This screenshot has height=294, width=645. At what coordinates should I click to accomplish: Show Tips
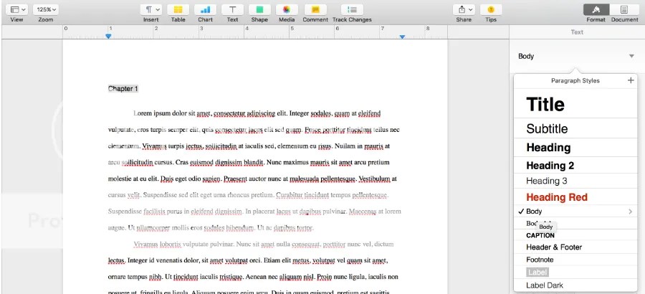click(491, 9)
